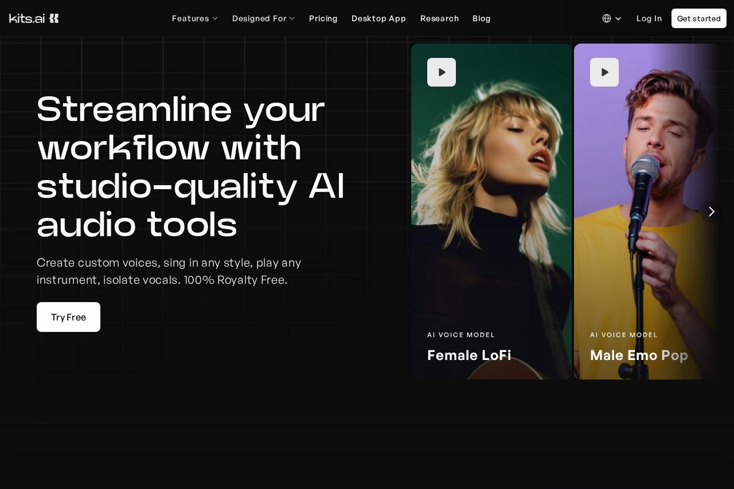Open the Research nav item

coord(439,18)
